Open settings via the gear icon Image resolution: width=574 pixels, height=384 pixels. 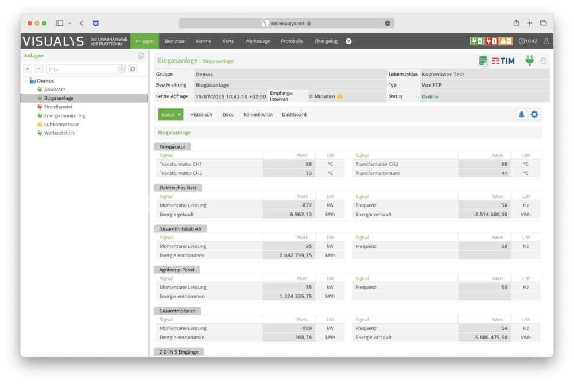(534, 114)
